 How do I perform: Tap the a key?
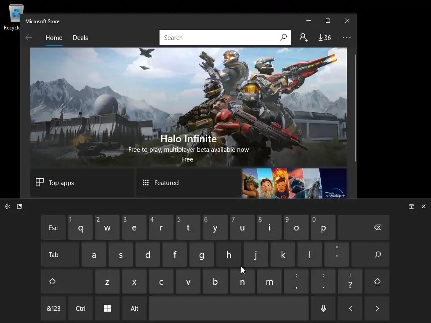tap(94, 254)
